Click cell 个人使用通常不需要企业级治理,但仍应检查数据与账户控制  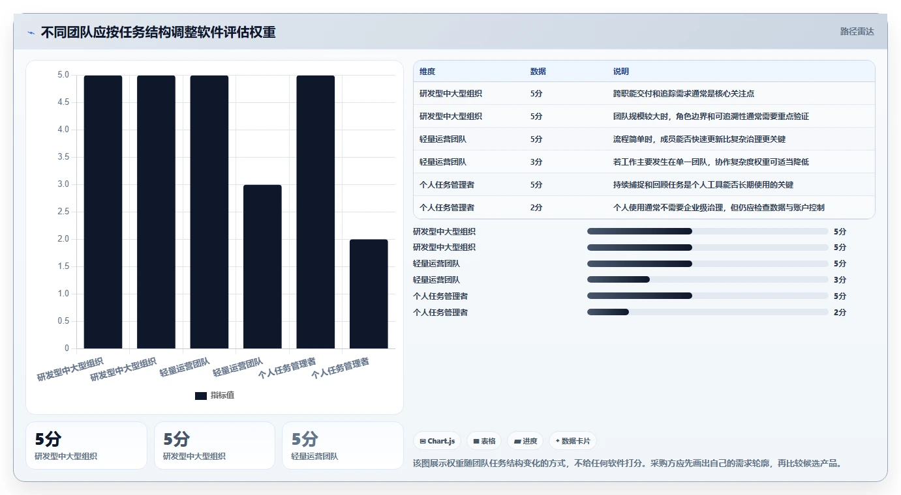pos(719,208)
